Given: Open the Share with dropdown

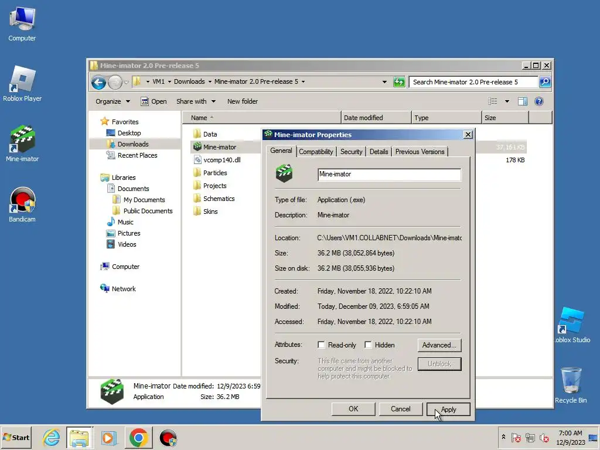Looking at the screenshot, I should (196, 101).
